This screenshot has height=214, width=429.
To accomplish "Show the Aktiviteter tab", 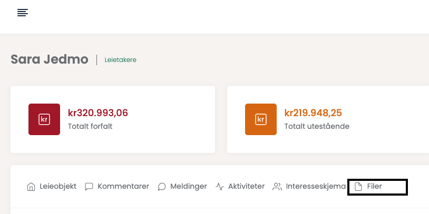I will point(246,186).
